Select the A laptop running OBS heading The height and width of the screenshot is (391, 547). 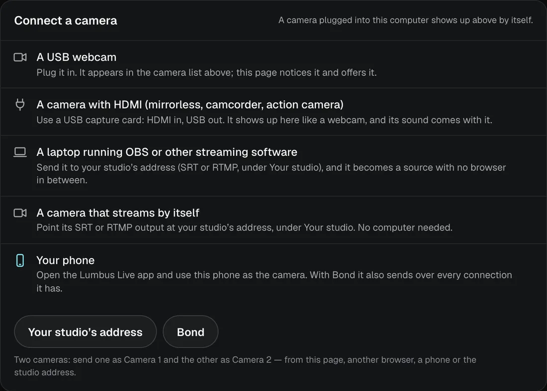click(x=167, y=152)
